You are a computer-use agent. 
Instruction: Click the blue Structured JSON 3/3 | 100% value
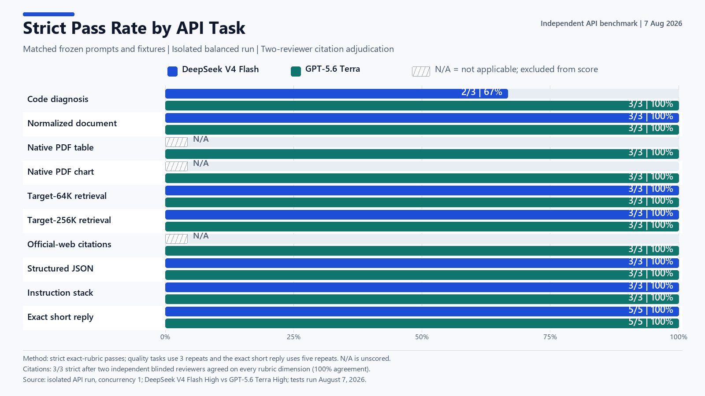point(651,262)
